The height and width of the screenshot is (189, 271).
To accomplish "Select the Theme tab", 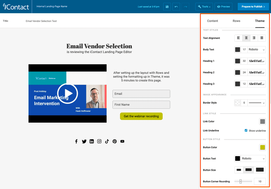I will click(260, 21).
